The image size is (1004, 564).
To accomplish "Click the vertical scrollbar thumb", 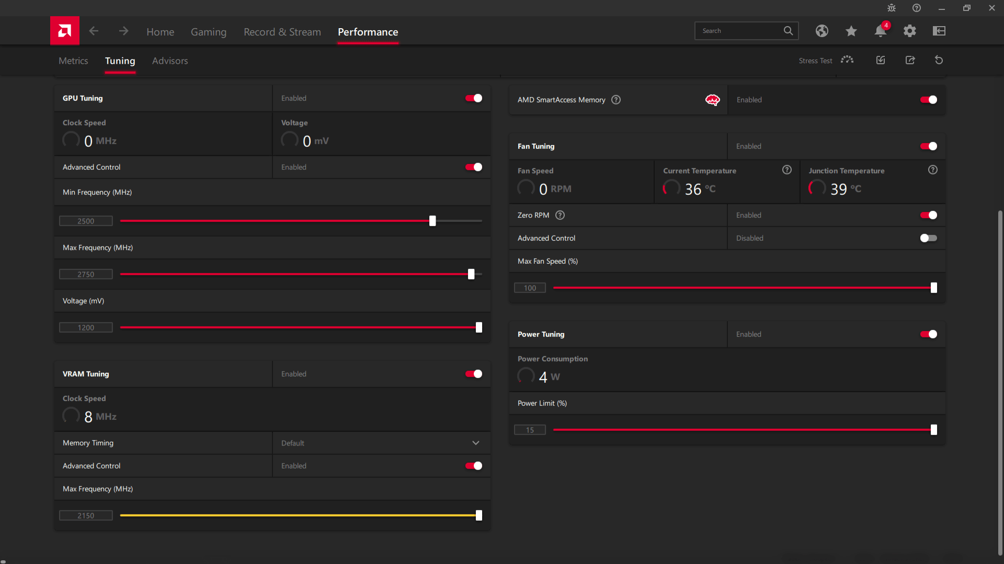I will pos(1000,382).
